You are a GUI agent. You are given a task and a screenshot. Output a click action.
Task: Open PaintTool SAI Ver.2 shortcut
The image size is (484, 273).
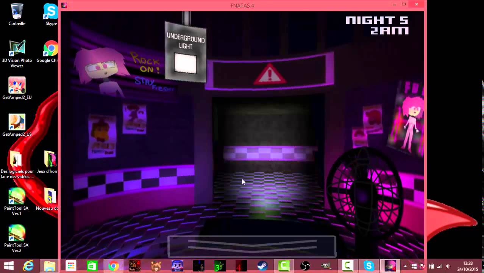click(17, 238)
